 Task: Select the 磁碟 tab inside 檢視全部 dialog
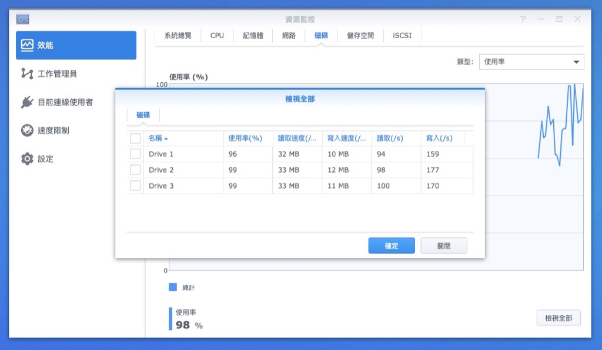143,115
